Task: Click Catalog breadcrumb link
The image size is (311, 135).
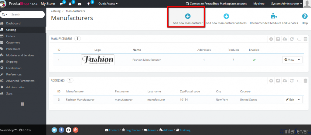Action: click(x=56, y=11)
